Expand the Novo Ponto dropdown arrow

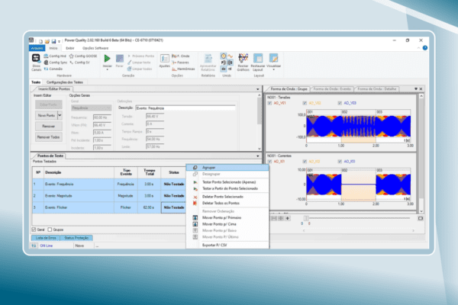(60, 115)
